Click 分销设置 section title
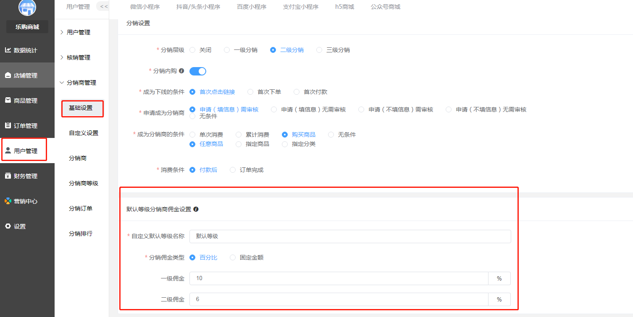Screen dimensions: 633x317 [x=138, y=23]
